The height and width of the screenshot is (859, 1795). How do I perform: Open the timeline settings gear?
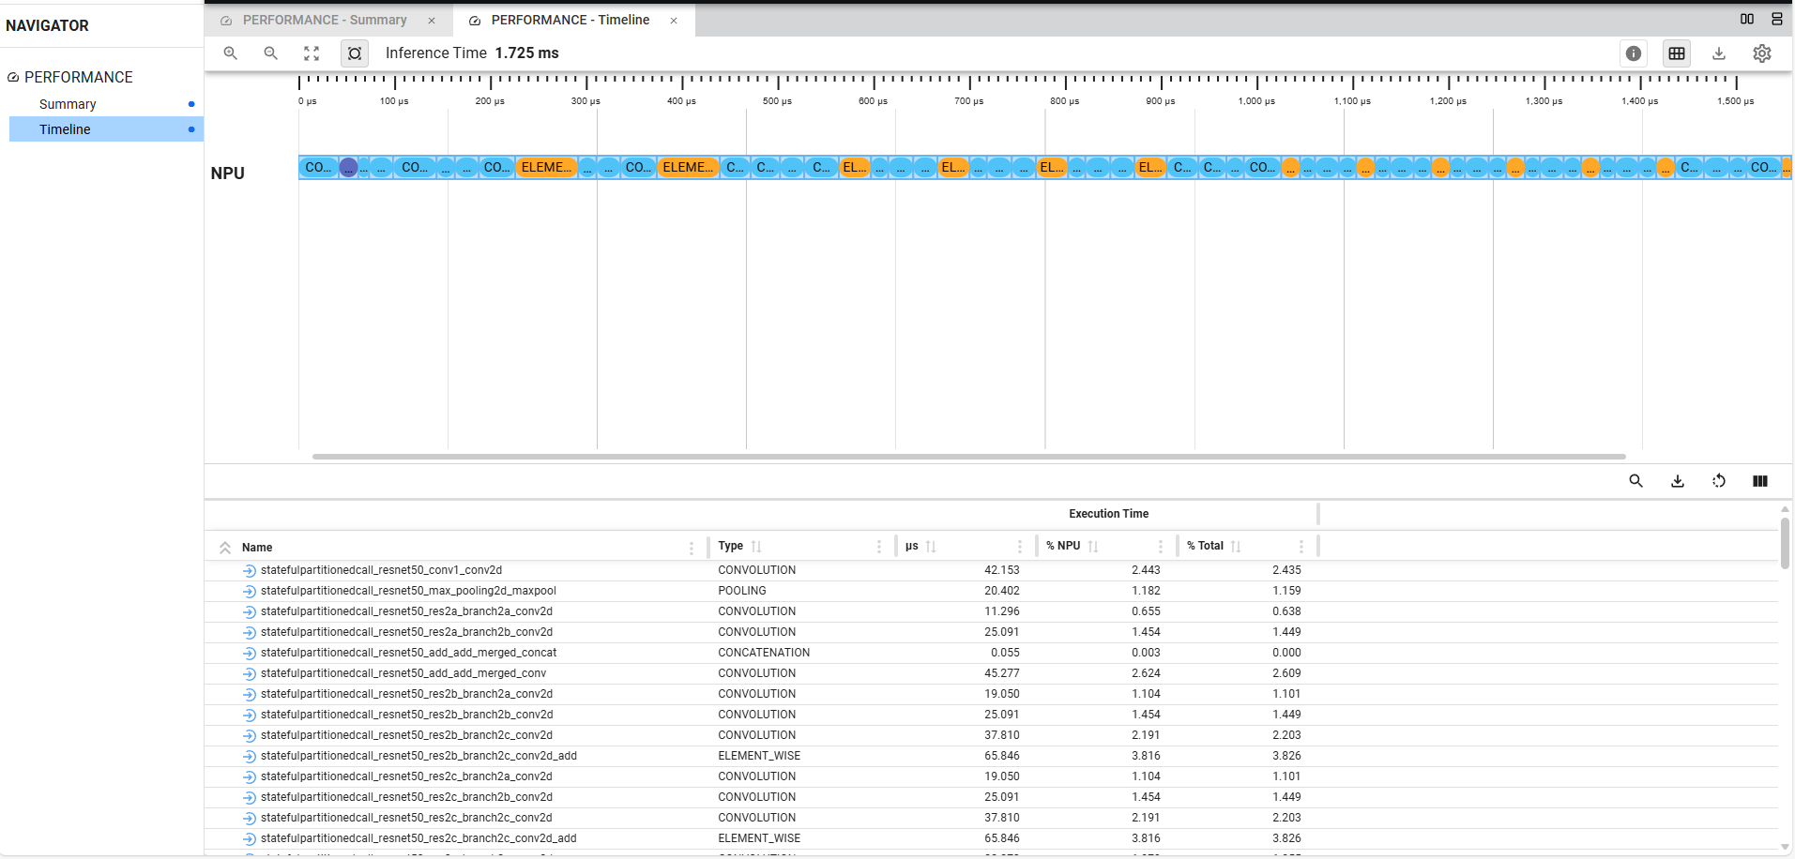[x=1761, y=53]
